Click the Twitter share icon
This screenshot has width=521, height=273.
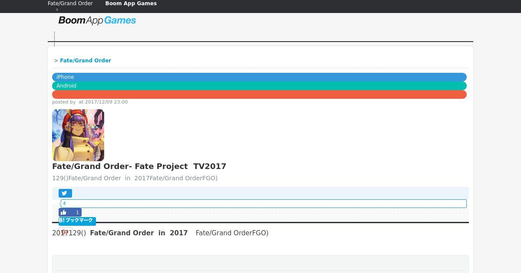pyautogui.click(x=65, y=193)
